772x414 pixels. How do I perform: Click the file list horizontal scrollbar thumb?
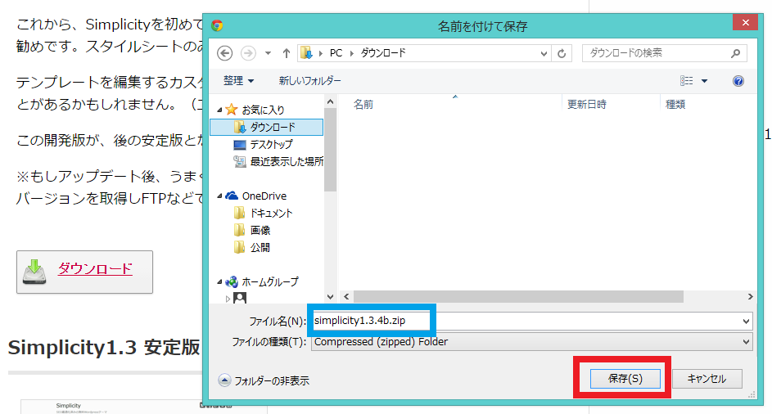(x=518, y=296)
